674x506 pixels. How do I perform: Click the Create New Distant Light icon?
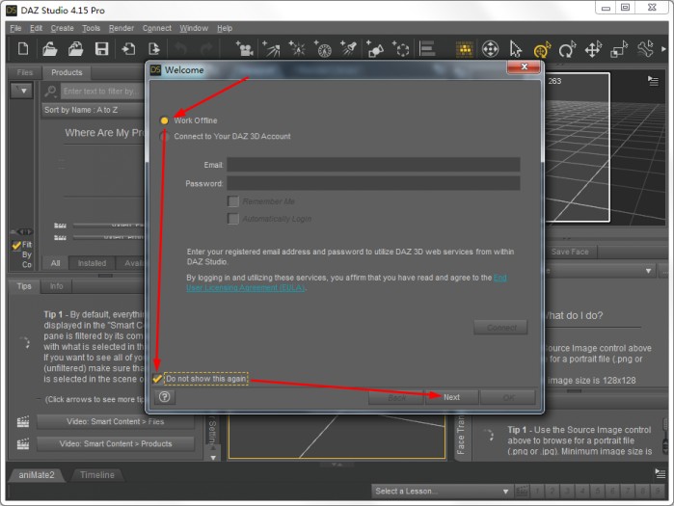click(271, 49)
